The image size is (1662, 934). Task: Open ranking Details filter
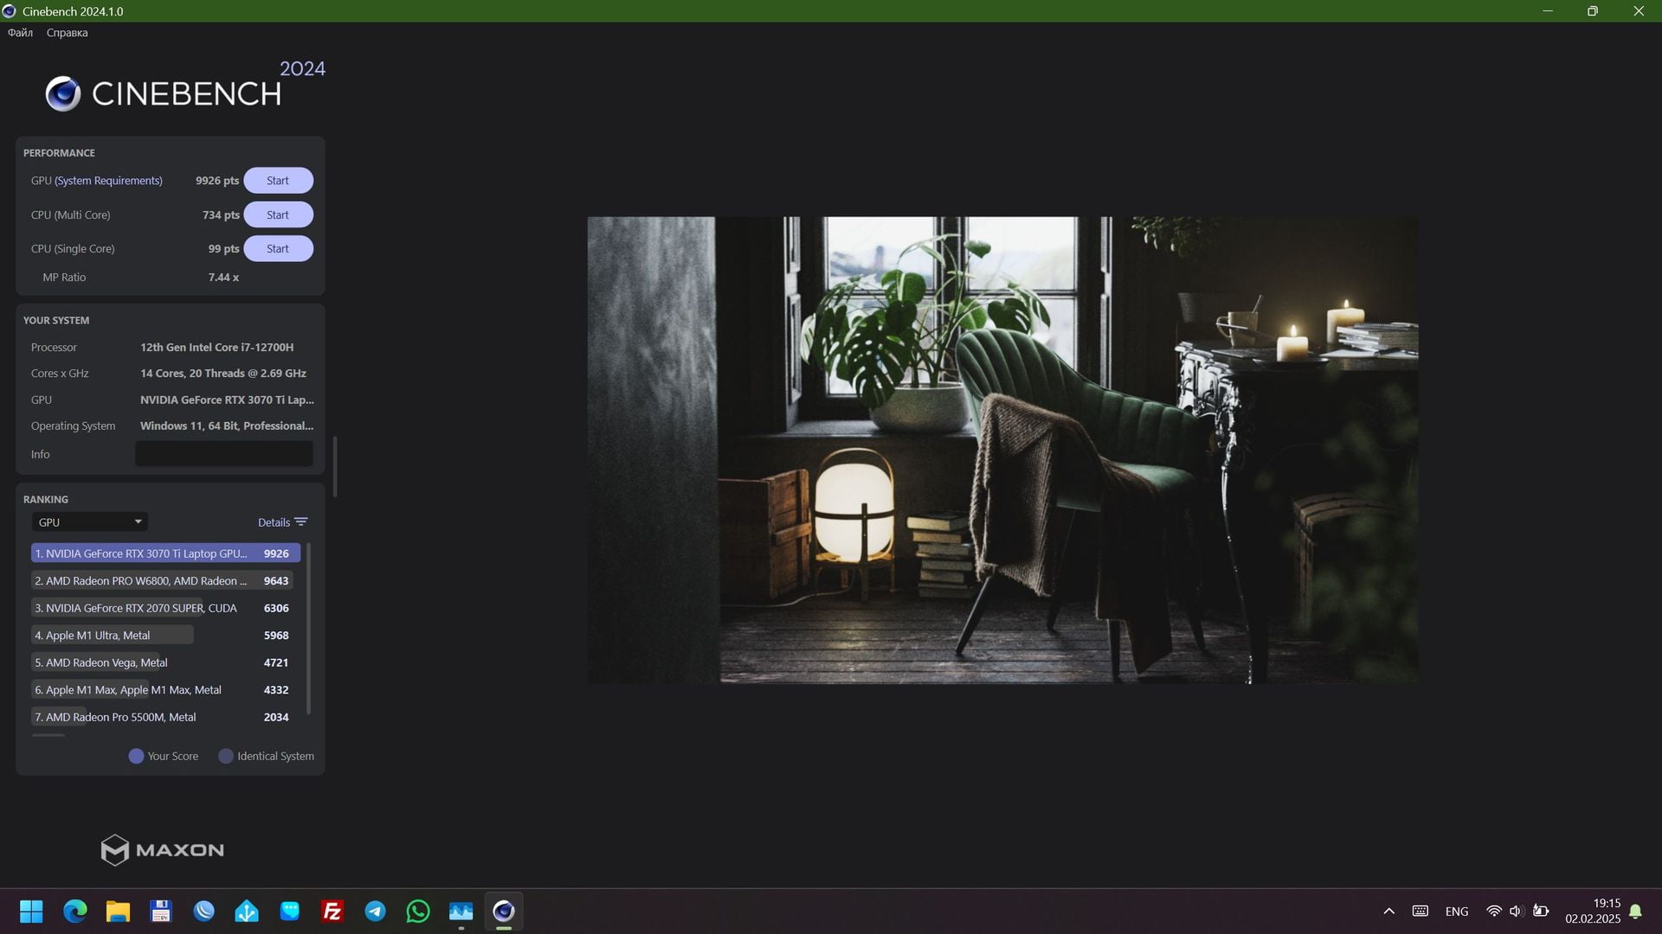(282, 522)
